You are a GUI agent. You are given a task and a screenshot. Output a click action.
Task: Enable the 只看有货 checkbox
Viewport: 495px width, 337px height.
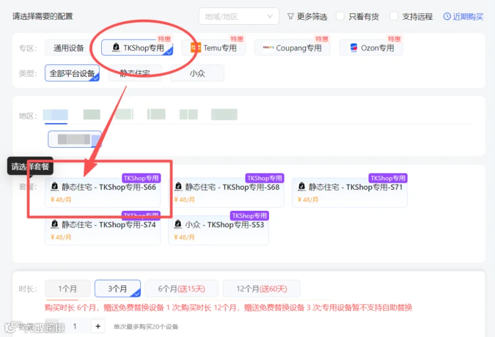[340, 16]
